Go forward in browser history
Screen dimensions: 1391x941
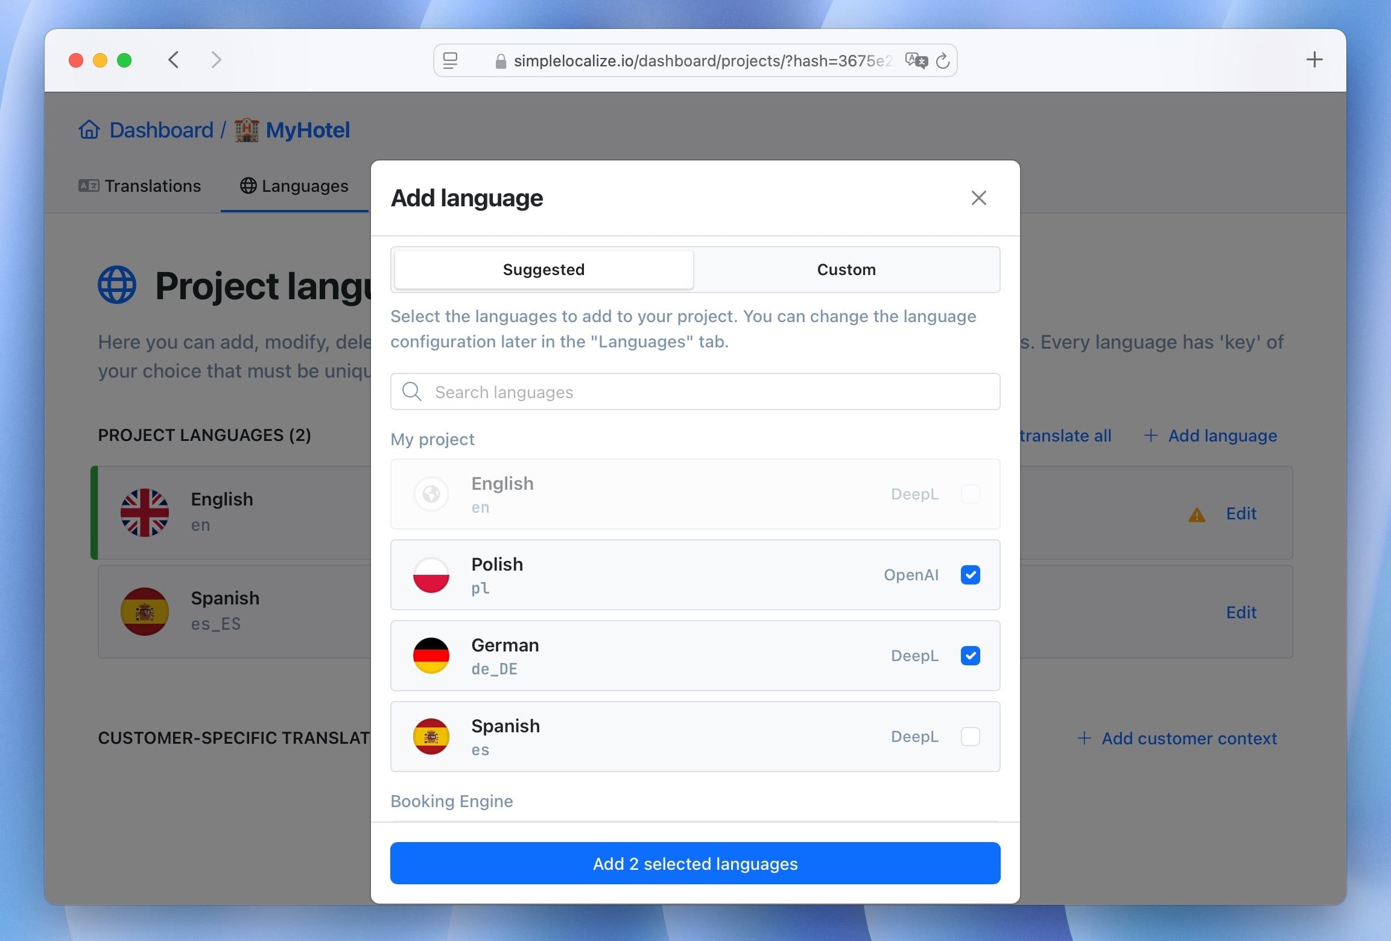pos(216,60)
